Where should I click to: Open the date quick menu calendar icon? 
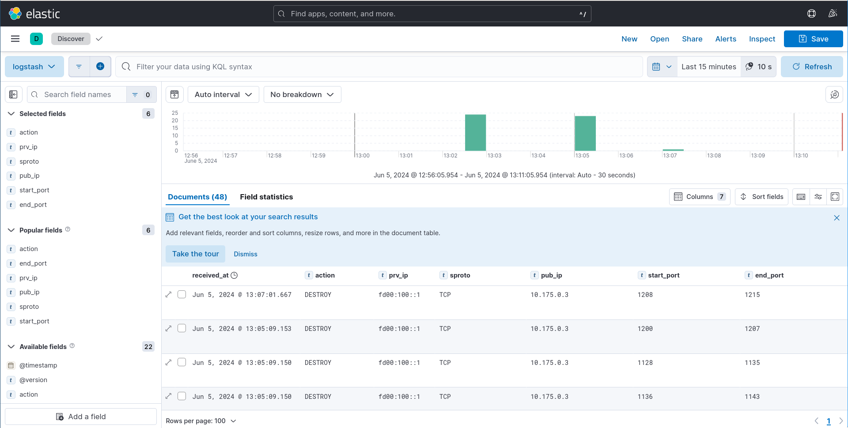(x=662, y=67)
